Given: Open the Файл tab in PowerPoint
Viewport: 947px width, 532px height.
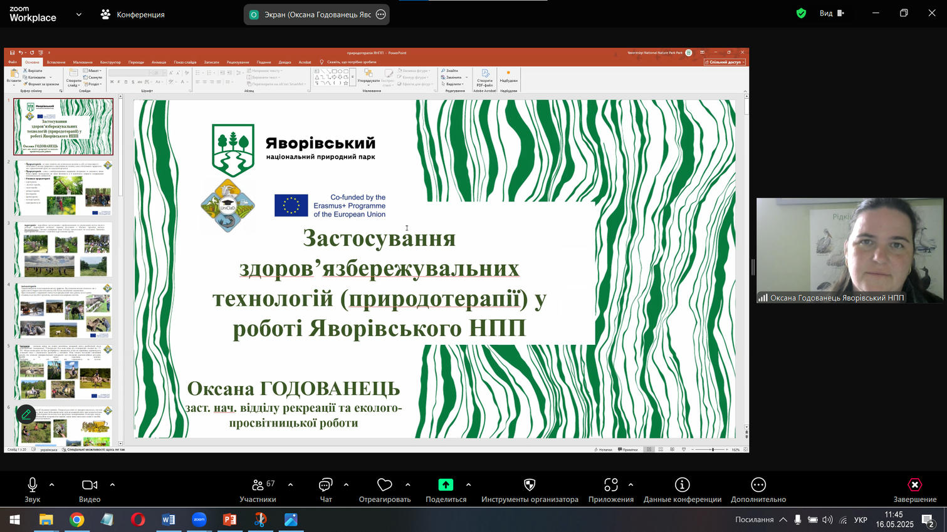Looking at the screenshot, I should (x=13, y=62).
